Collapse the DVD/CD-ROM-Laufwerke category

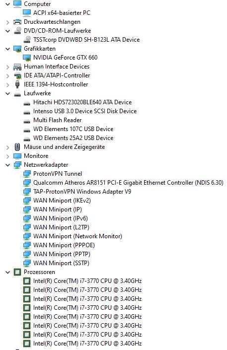coord(8,31)
